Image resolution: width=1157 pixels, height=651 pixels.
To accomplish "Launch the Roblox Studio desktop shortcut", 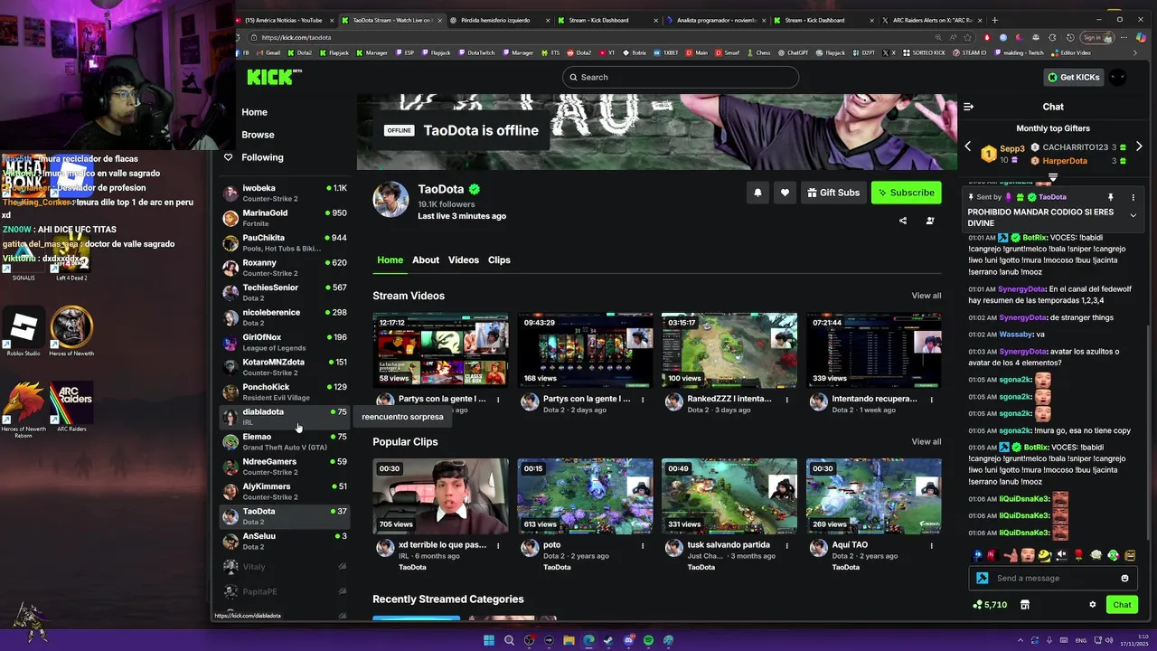I will click(x=24, y=332).
